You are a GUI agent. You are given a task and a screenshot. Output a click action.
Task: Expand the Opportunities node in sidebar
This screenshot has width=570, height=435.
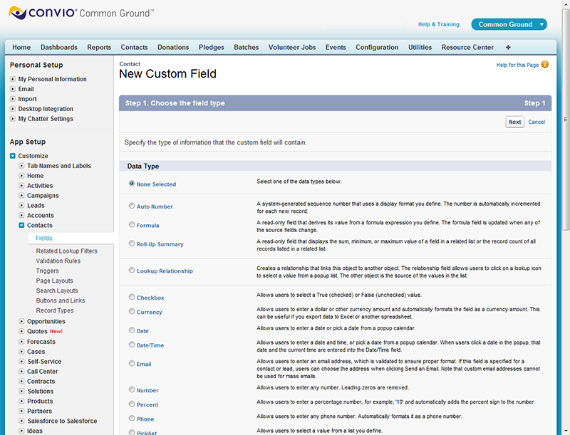(x=22, y=321)
